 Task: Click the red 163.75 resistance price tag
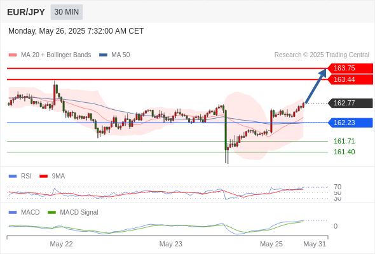click(x=350, y=68)
